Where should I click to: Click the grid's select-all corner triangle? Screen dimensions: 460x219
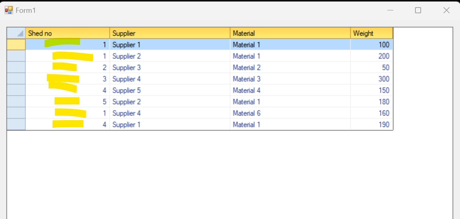tap(16, 33)
